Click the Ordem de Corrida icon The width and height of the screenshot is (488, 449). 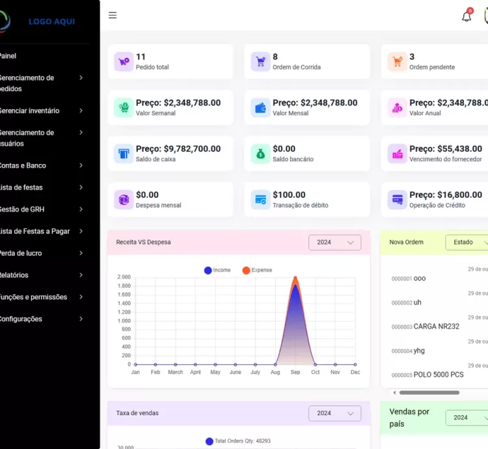[260, 62]
